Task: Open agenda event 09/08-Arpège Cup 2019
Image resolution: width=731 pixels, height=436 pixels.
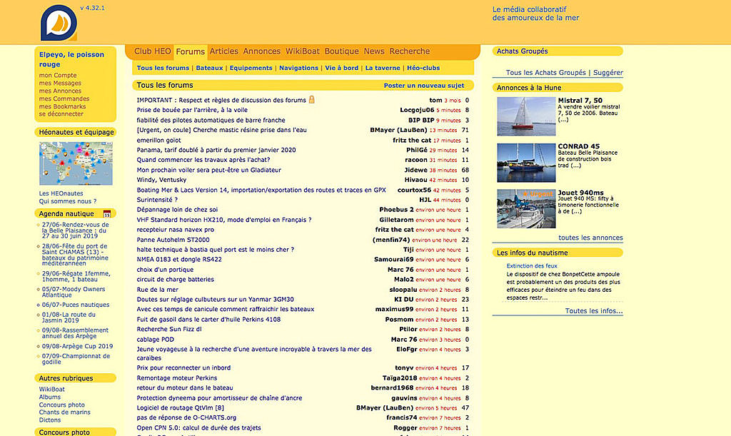Action: pos(77,347)
